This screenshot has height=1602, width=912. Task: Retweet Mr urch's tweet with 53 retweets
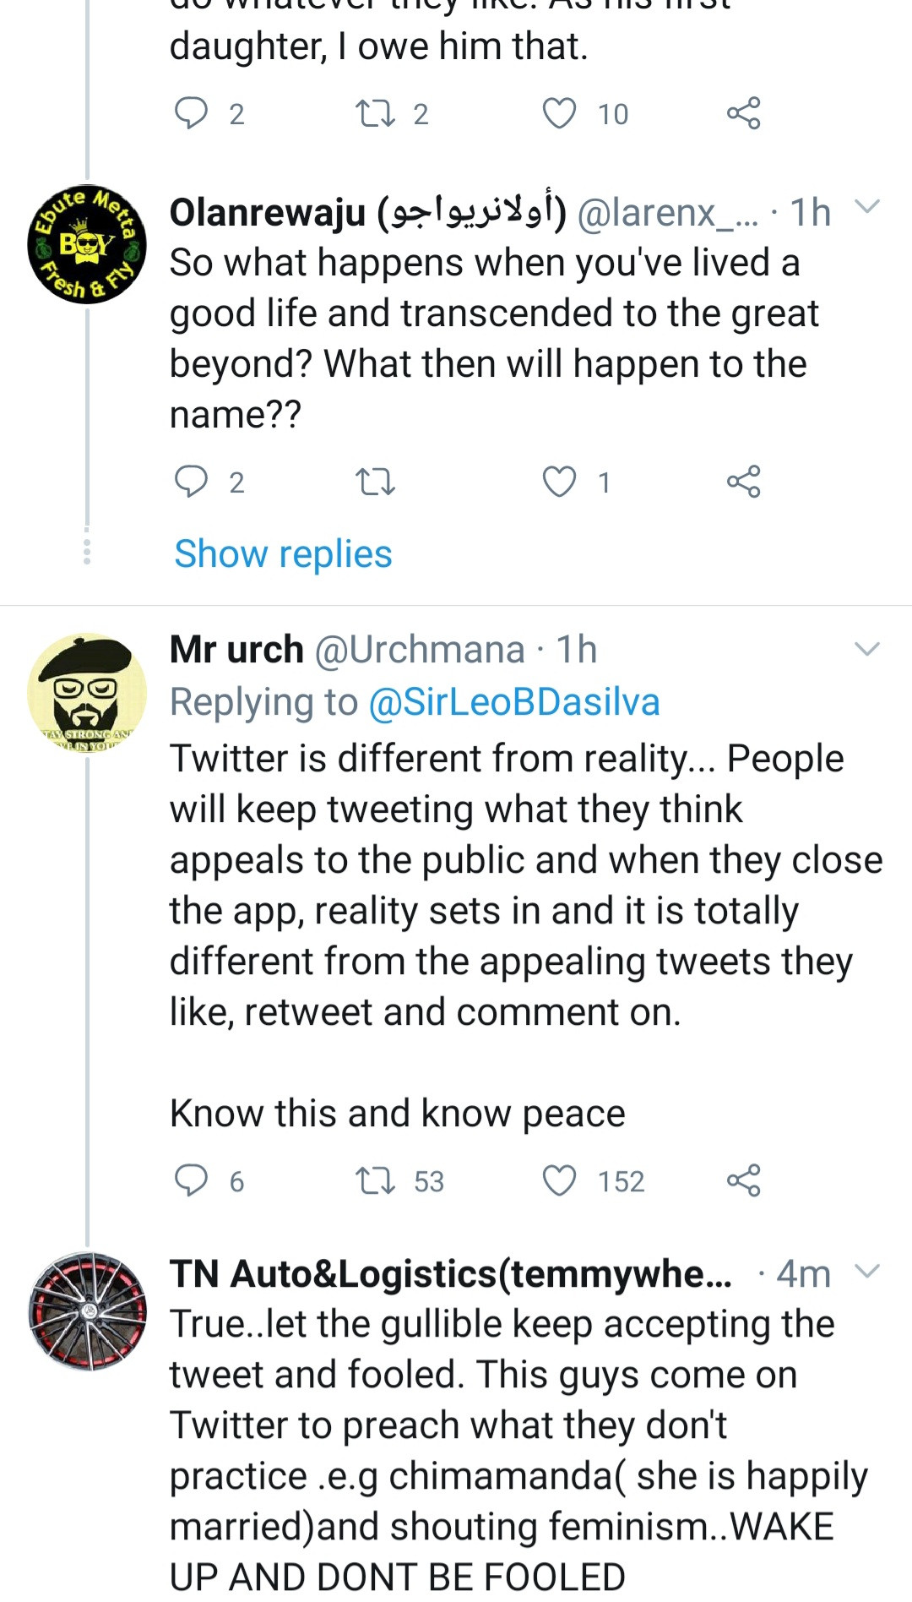point(375,1180)
